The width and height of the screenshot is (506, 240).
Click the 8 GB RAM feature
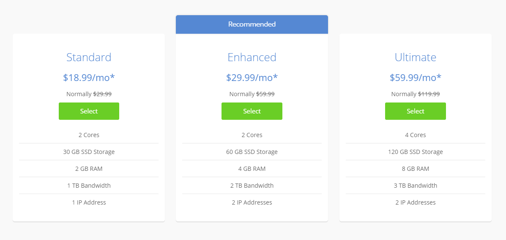click(x=415, y=169)
